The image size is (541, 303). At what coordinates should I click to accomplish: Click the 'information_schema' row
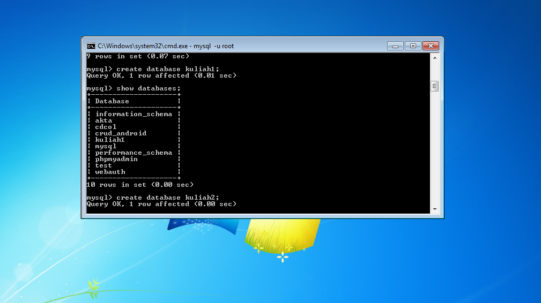pos(134,114)
